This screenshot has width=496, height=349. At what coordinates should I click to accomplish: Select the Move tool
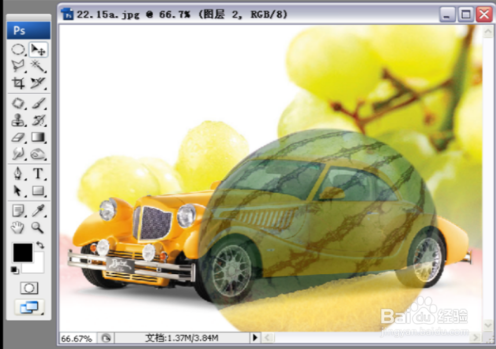point(38,50)
